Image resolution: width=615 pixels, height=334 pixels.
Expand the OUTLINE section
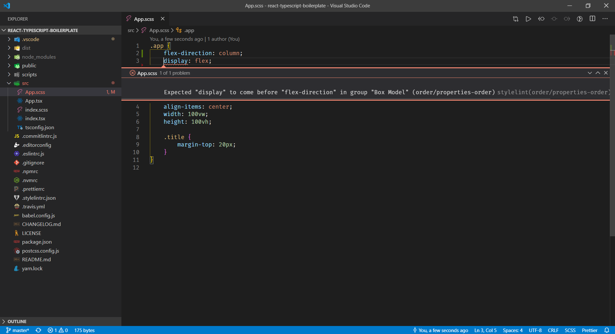(61, 321)
